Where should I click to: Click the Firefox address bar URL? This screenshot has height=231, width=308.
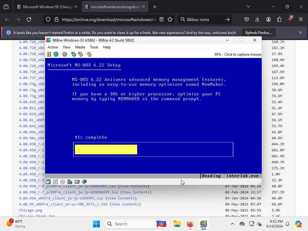point(109,20)
